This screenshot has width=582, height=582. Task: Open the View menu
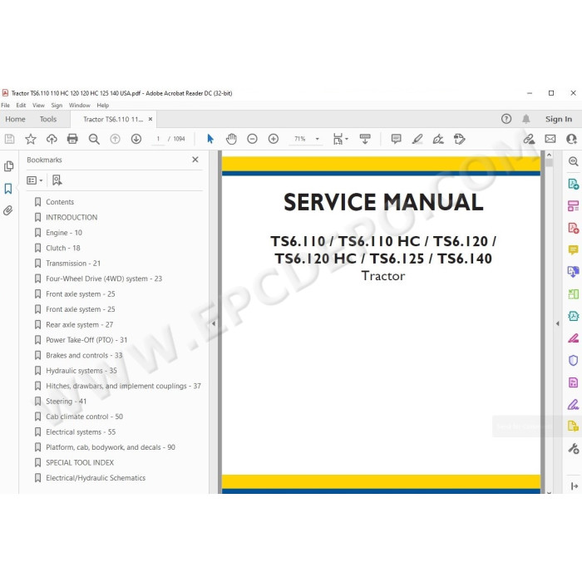(x=38, y=106)
